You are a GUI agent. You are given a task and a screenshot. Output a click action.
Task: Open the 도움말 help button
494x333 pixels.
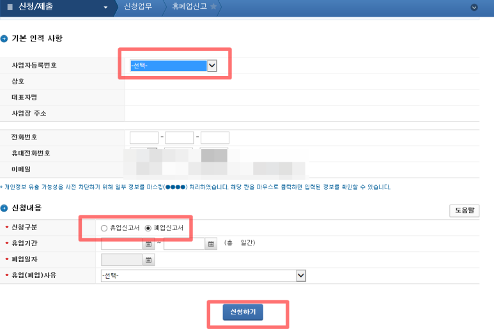tap(465, 210)
